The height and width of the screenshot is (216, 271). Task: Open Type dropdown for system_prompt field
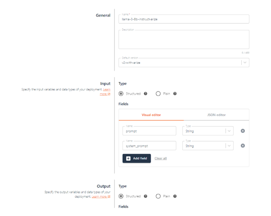point(208,146)
